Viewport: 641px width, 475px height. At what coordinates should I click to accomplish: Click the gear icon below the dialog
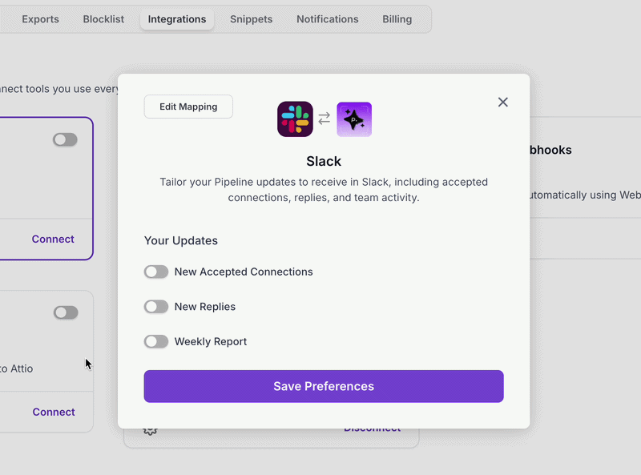tap(150, 430)
